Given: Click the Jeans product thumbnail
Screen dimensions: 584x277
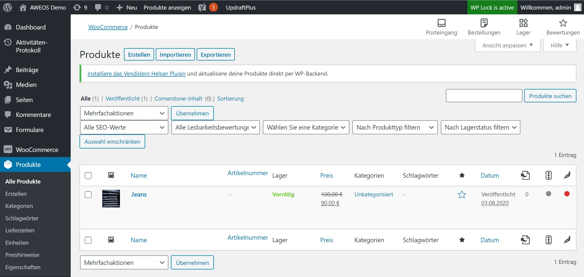Looking at the screenshot, I should [111, 199].
